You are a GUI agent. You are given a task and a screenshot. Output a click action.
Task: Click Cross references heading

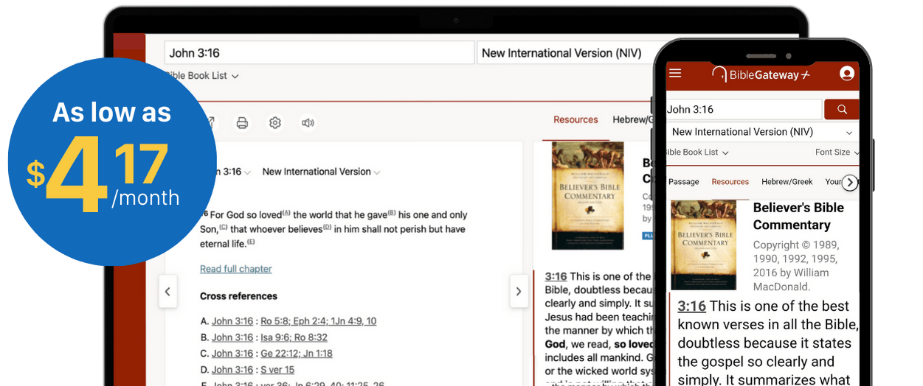(x=238, y=296)
